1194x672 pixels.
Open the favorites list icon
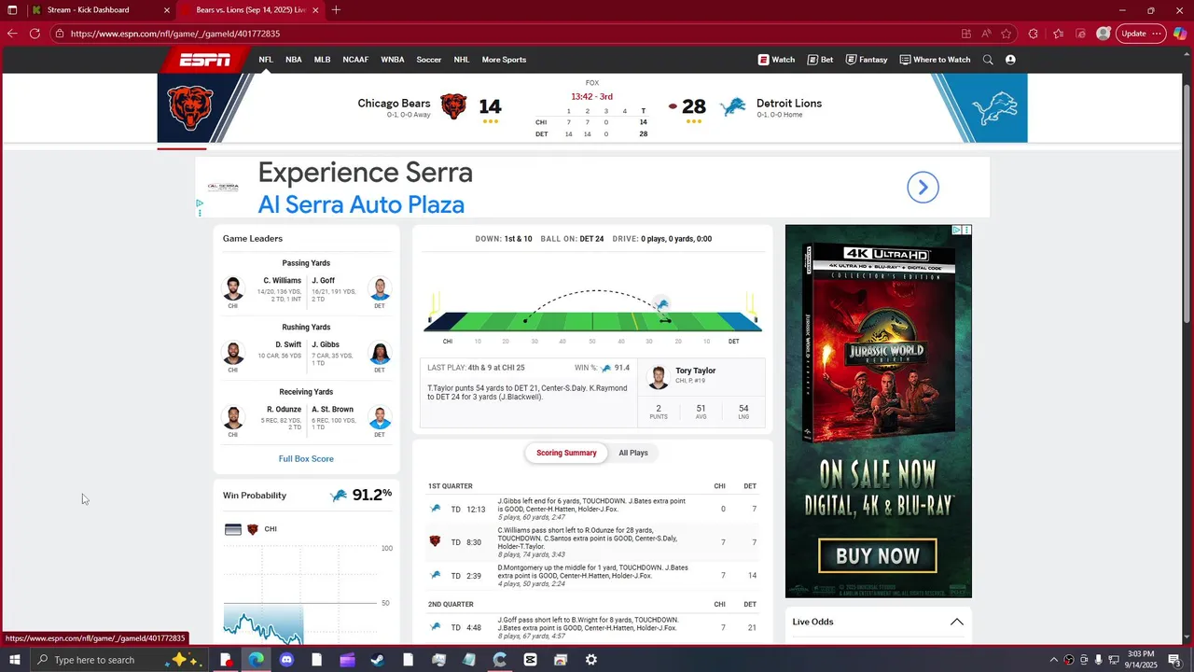1058,34
